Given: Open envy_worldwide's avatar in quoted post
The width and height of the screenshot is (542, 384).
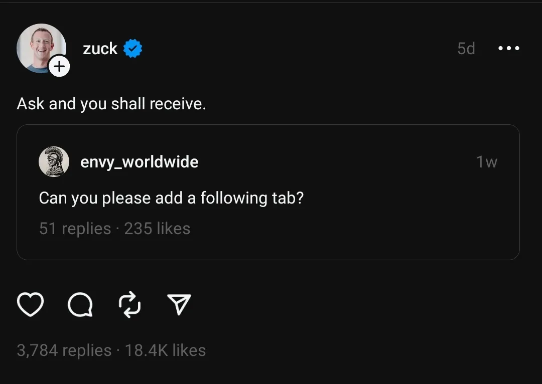Looking at the screenshot, I should pyautogui.click(x=54, y=162).
